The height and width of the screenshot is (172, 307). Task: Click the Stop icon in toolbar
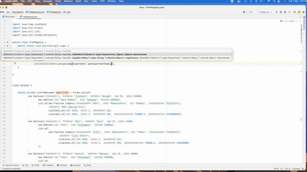[x=289, y=12]
